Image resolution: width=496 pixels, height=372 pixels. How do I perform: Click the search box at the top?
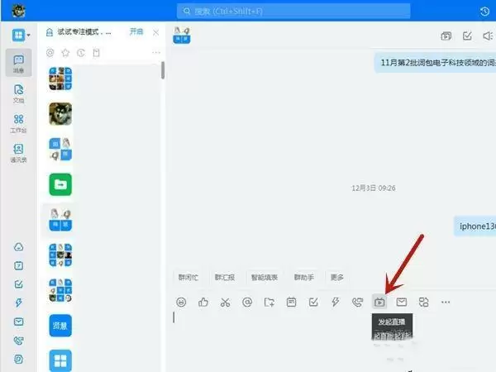pos(293,11)
